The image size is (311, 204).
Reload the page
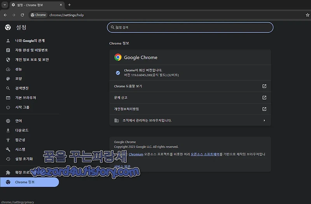pos(22,15)
